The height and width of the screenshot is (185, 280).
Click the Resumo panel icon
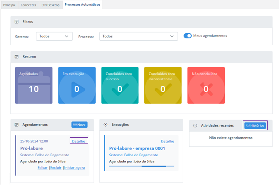tap(16, 57)
